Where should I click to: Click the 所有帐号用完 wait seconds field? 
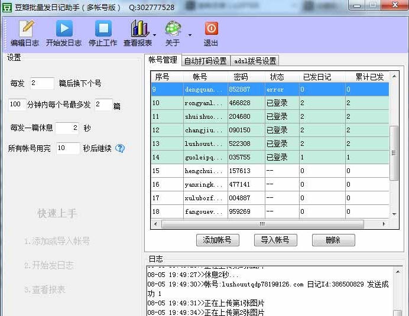point(68,148)
